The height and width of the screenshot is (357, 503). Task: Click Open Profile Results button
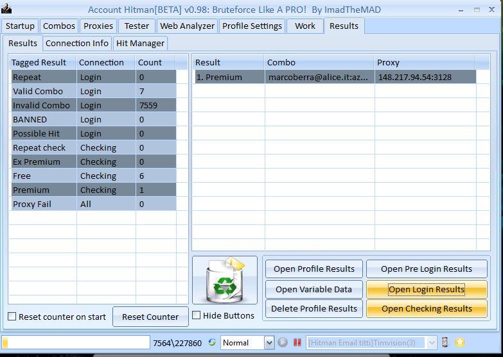click(314, 269)
